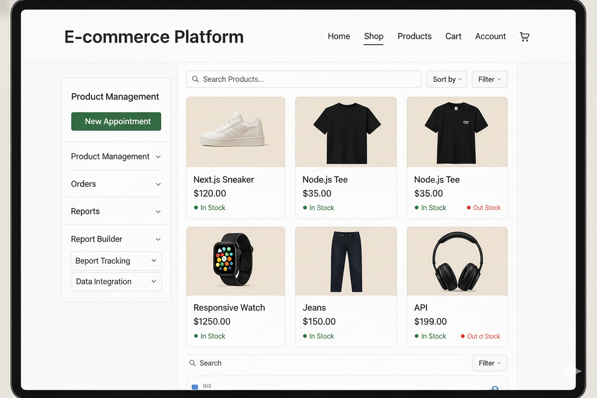Click the red Out of Stock indicator on API
Screen dimensions: 597x398
[462, 336]
